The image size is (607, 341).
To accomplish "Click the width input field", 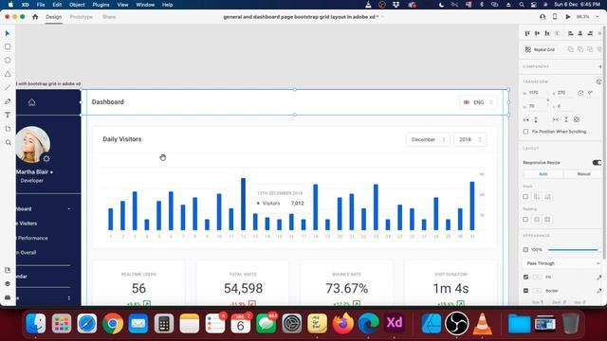I will tap(536, 93).
